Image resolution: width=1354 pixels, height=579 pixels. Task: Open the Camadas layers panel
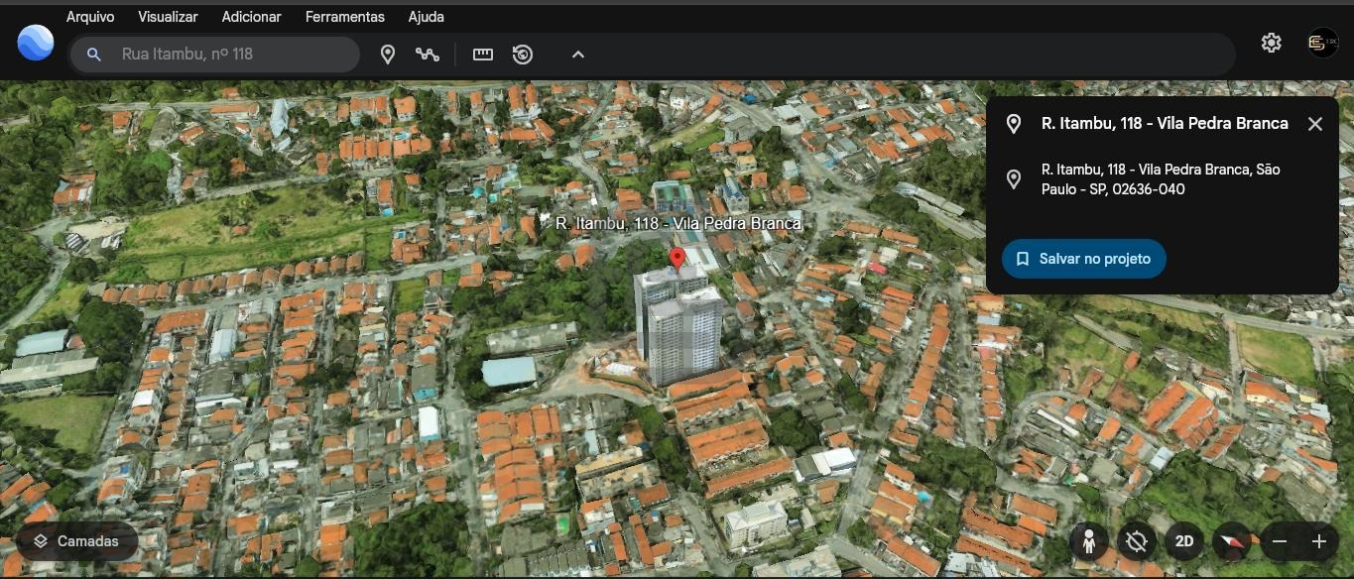coord(76,541)
